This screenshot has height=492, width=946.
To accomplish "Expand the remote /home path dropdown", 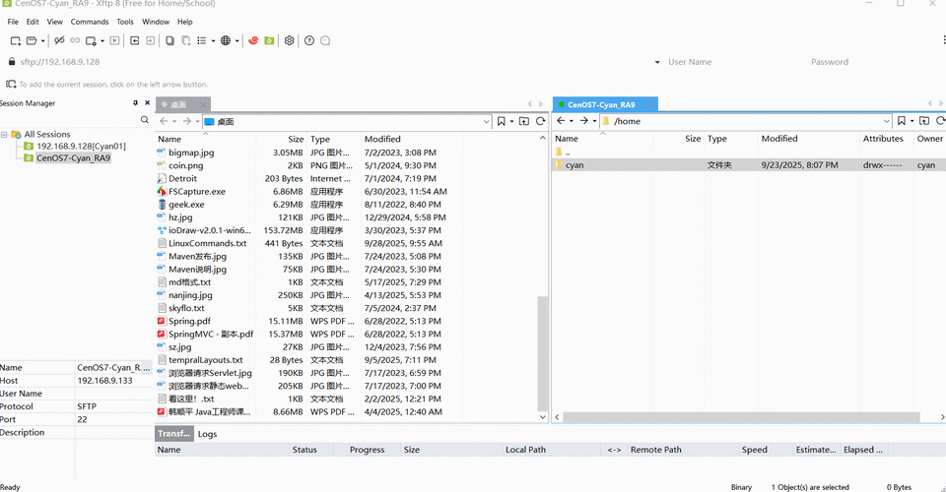I will pyautogui.click(x=883, y=121).
